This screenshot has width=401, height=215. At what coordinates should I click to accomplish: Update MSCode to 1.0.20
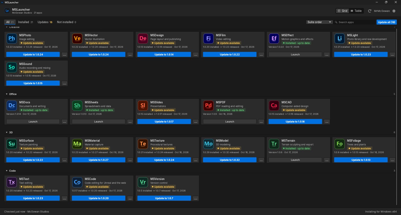tap(98, 198)
